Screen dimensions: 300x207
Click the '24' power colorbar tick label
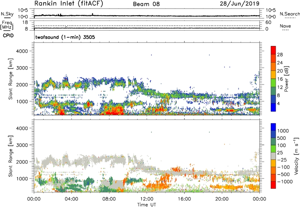point(280,63)
